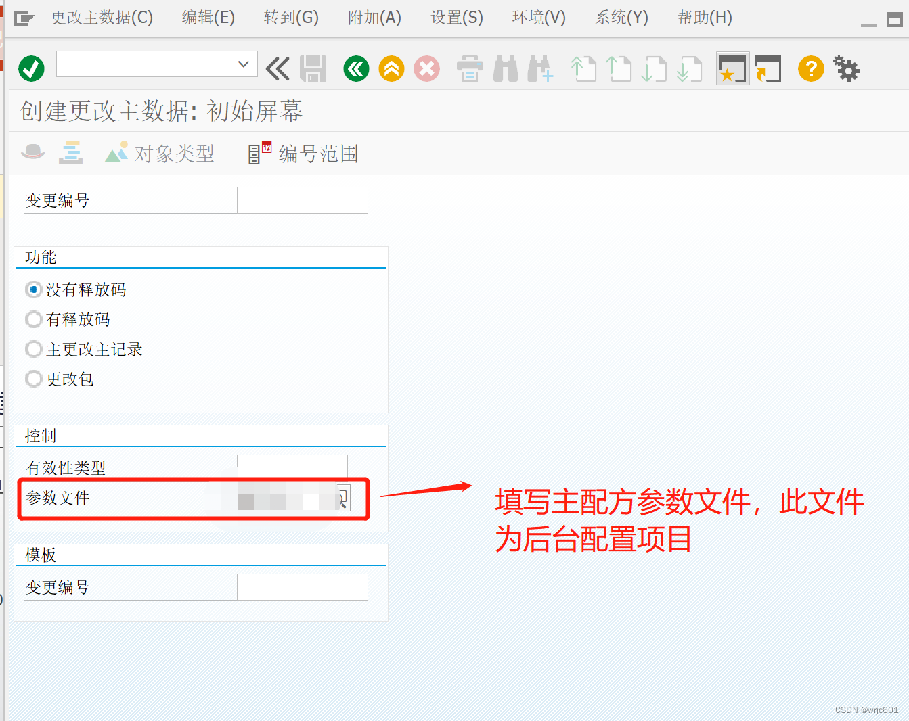Collapse command field with double chevron
This screenshot has height=721, width=909.
tap(278, 68)
